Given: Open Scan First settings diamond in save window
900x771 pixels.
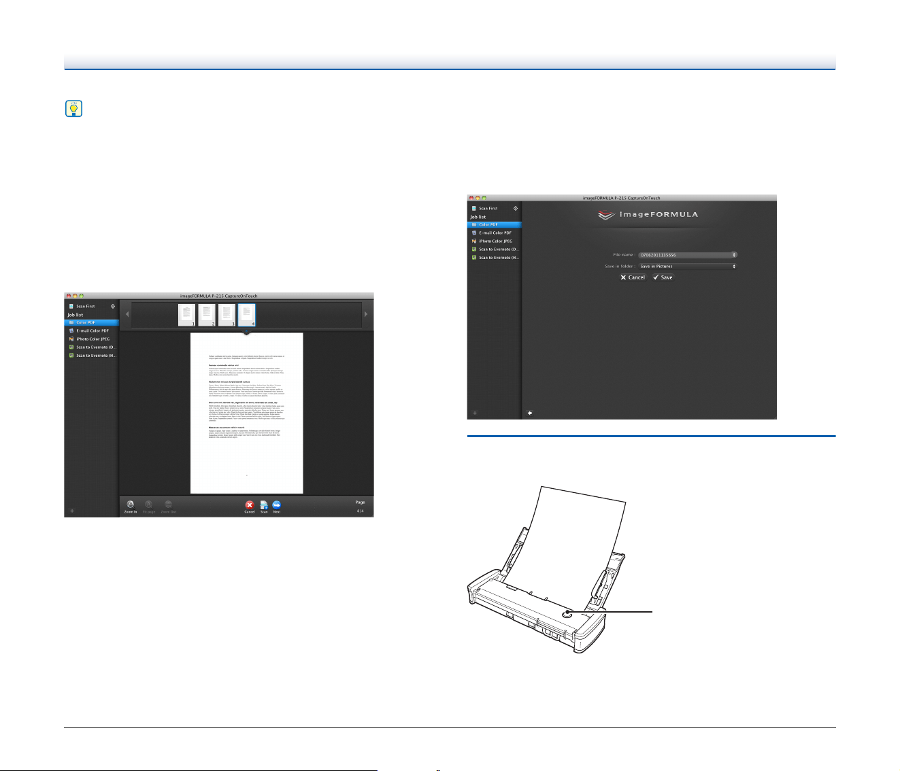Looking at the screenshot, I should (516, 208).
